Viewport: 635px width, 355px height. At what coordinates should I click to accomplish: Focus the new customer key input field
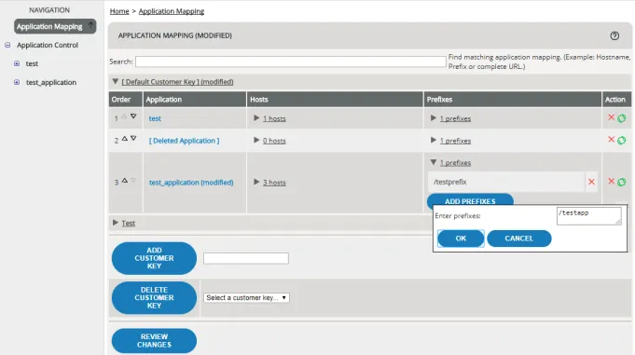pos(246,258)
